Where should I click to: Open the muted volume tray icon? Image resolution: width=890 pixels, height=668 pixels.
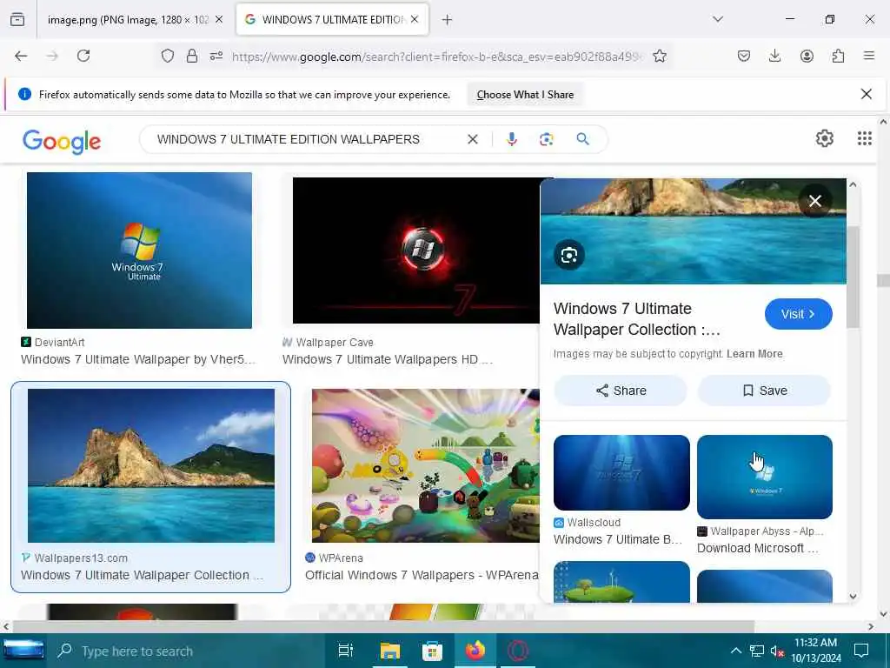pyautogui.click(x=777, y=651)
